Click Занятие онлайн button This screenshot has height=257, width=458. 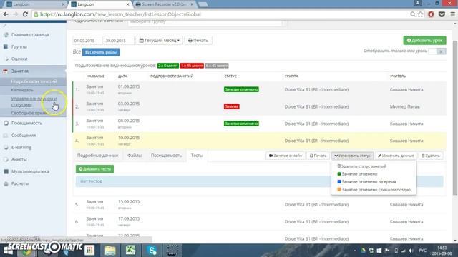point(286,156)
